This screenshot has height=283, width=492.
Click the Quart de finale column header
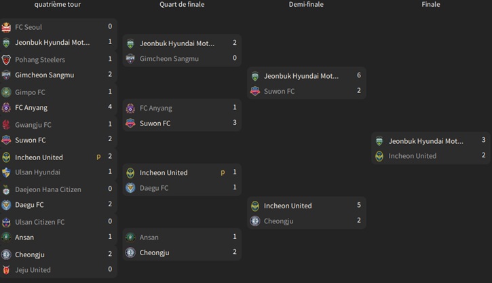pos(182,5)
